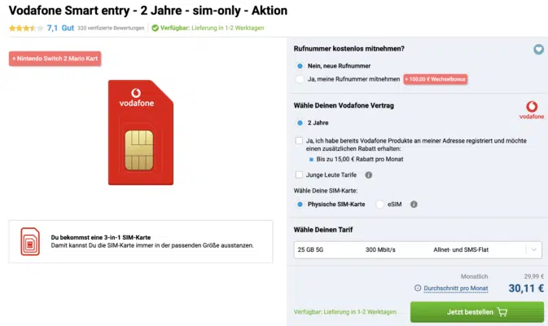Click the 3-in-1 SIM card icon
548x326 pixels.
[30, 241]
